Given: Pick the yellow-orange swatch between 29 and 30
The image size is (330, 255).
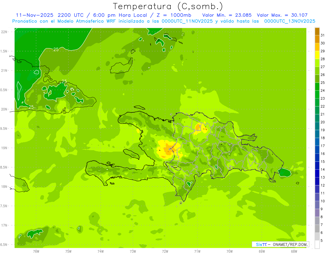Looking at the screenshot, I should coord(317,47).
